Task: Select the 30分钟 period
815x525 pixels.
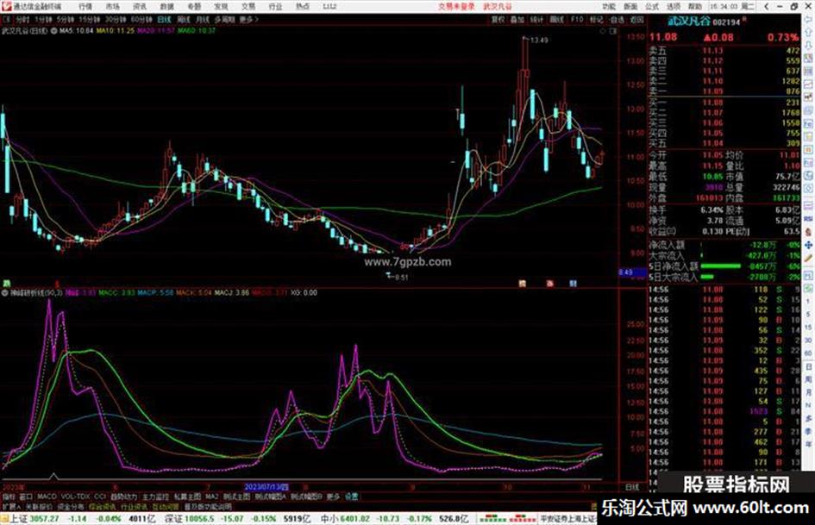Action: (116, 19)
